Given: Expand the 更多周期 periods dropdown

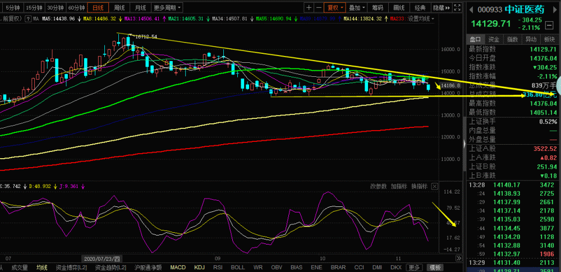Looking at the screenshot, I should [167, 7].
